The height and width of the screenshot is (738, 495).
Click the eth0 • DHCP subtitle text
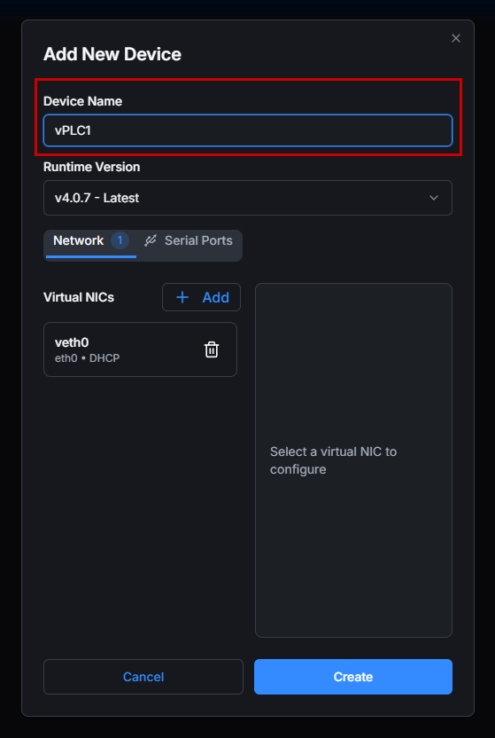tap(88, 358)
